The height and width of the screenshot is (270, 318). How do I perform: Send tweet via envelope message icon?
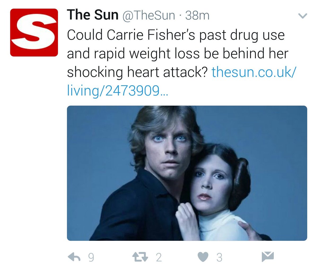tap(268, 256)
